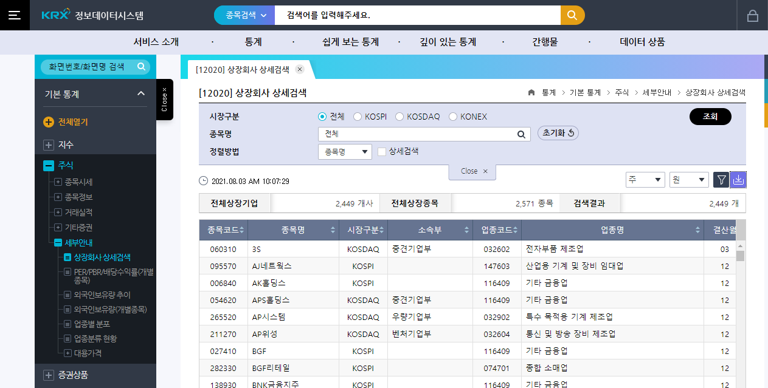
Task: Click the table vertical scrollbar thumb
Action: pos(741,255)
